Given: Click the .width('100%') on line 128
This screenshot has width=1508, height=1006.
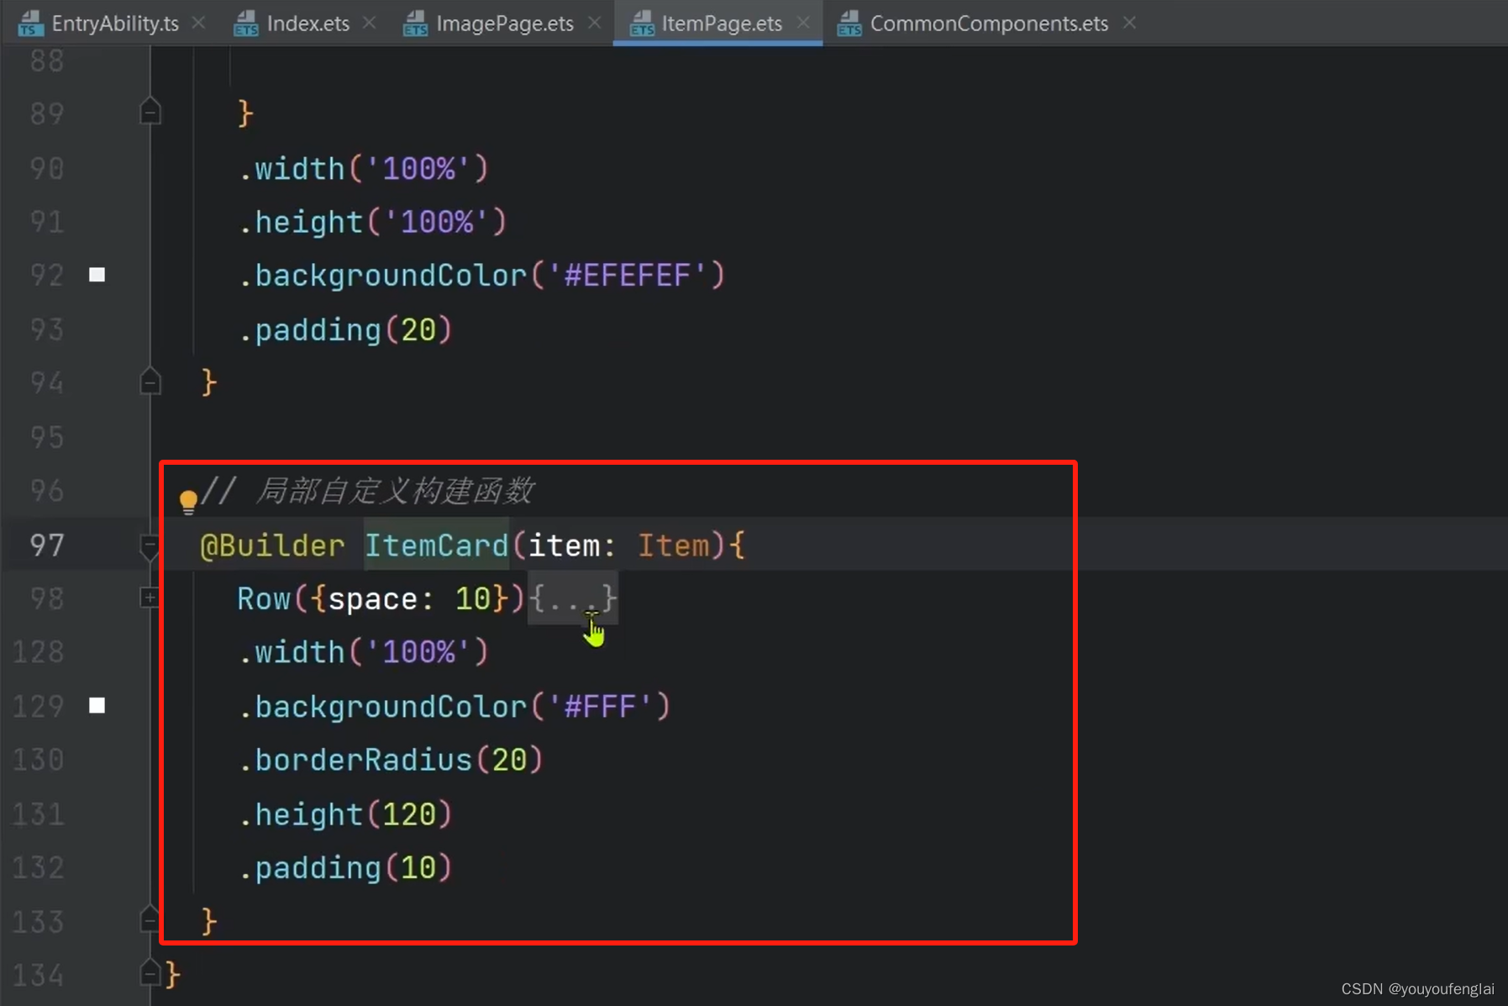Looking at the screenshot, I should coord(363,652).
